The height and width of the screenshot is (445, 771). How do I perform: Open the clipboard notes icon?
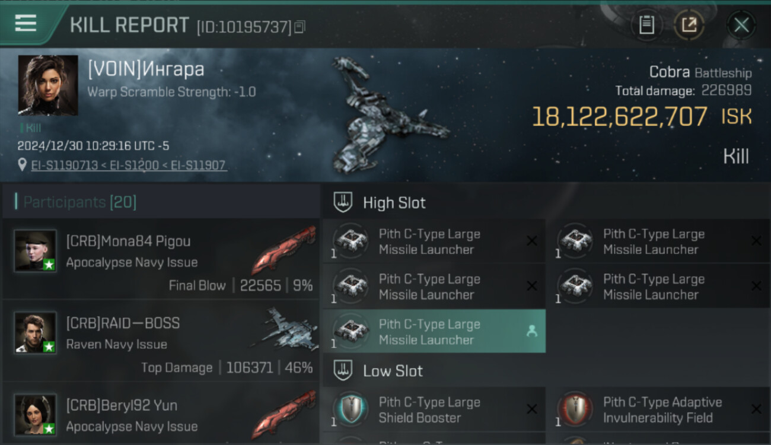[x=646, y=25]
